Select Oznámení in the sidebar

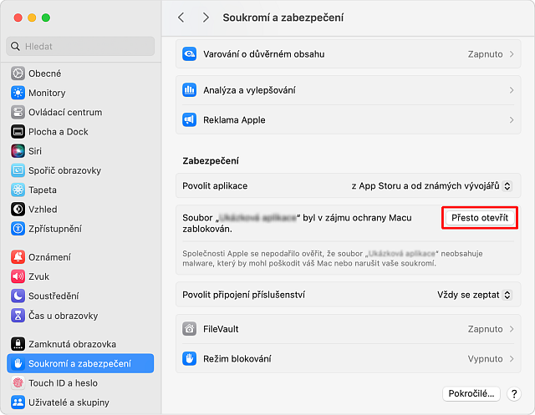pyautogui.click(x=49, y=257)
